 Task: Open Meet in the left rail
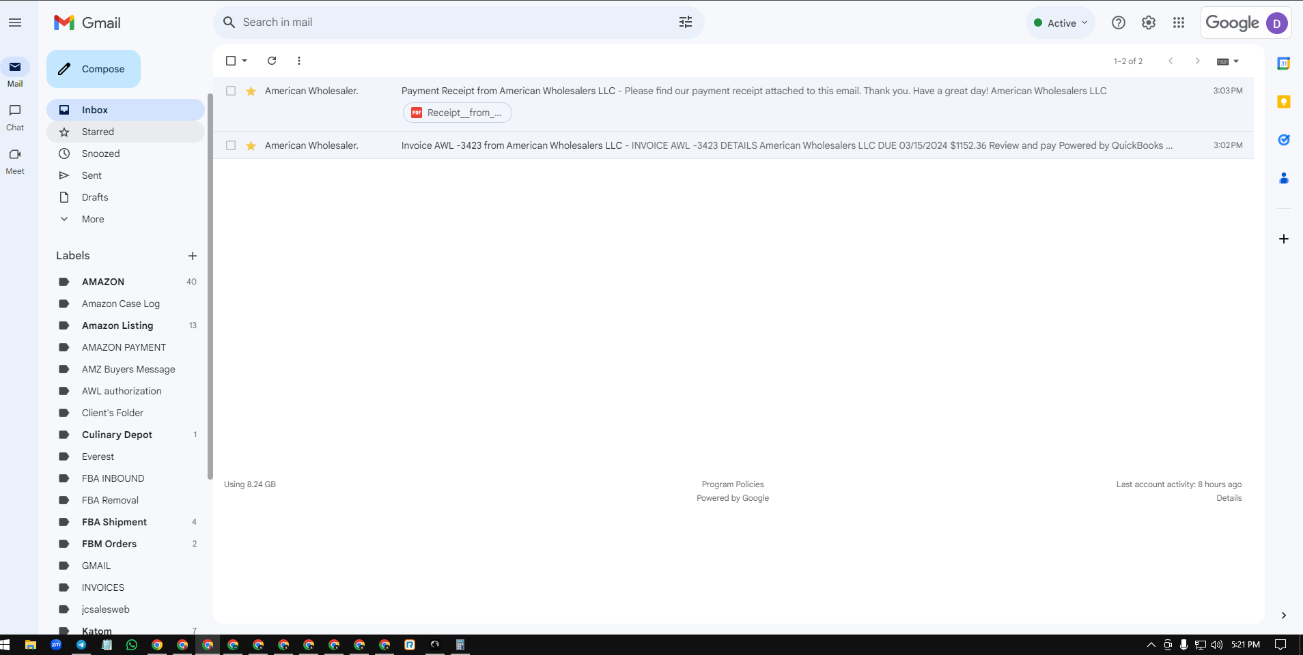point(15,160)
